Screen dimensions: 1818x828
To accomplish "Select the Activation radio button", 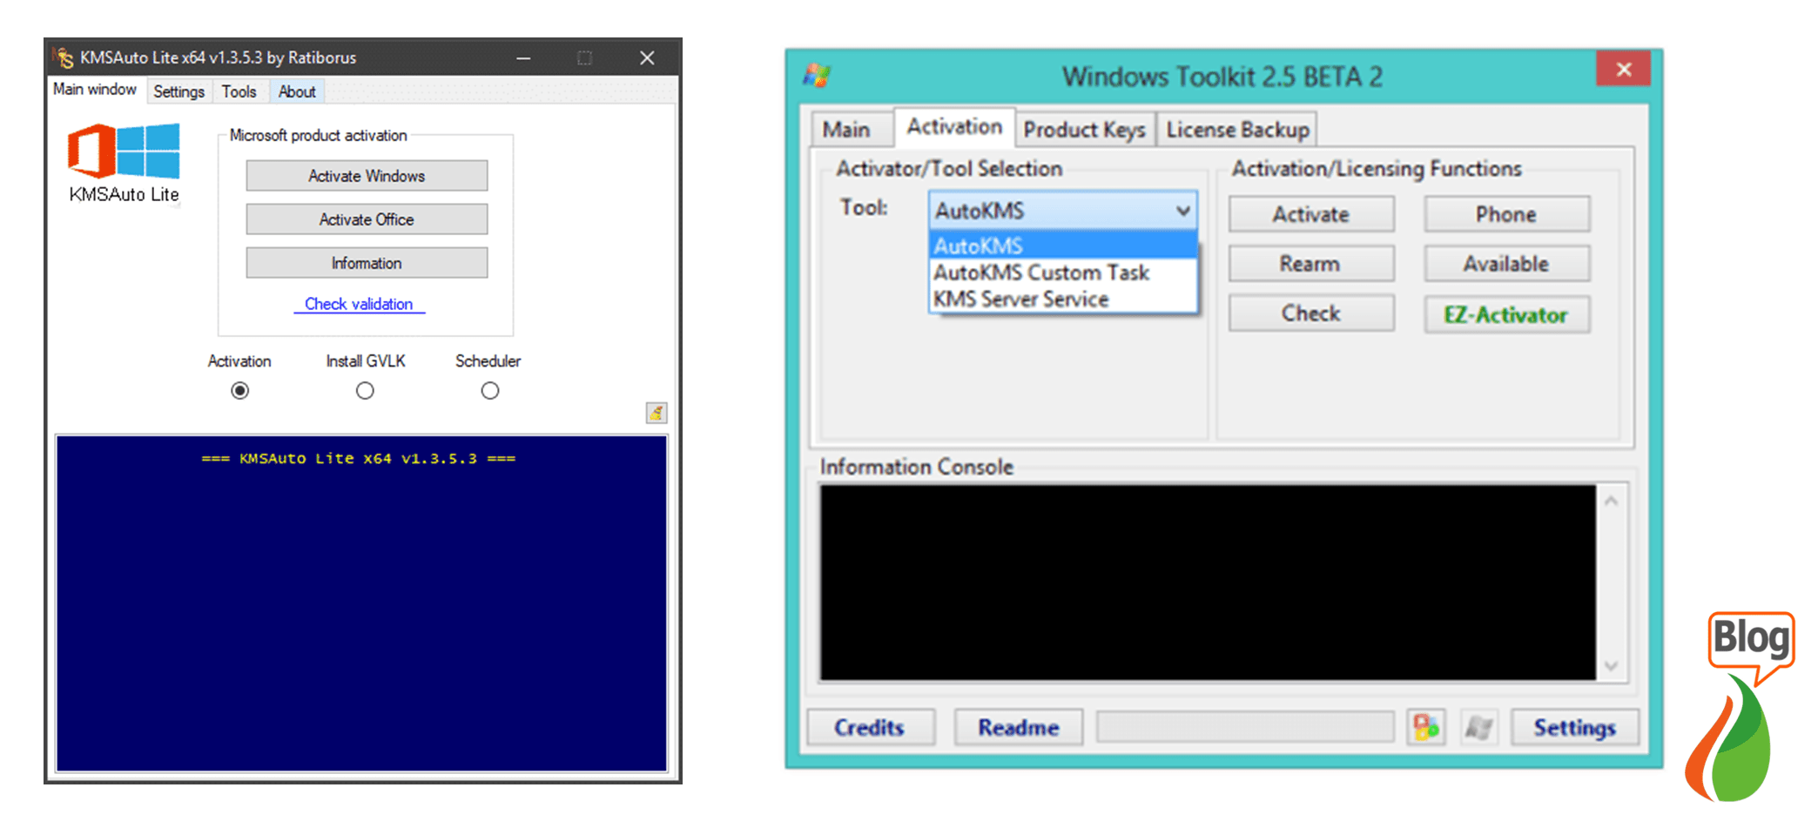I will point(239,391).
